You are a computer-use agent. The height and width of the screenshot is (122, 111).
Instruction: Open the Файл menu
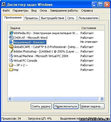tap(6, 11)
